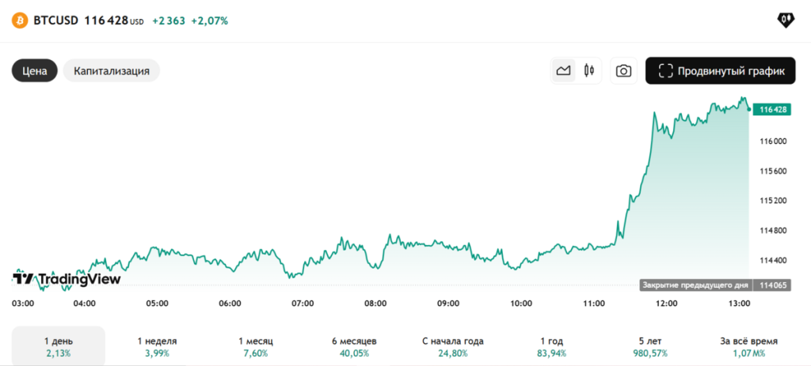Select the 1 месяц time range
This screenshot has height=366, width=811.
pyautogui.click(x=255, y=346)
